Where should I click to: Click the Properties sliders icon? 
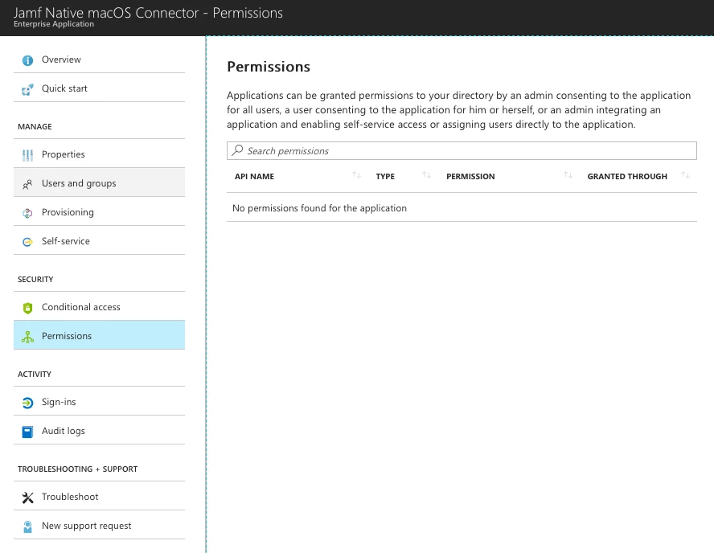pyautogui.click(x=27, y=155)
